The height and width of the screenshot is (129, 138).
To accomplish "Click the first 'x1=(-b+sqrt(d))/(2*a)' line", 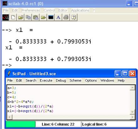I will 30,106.
